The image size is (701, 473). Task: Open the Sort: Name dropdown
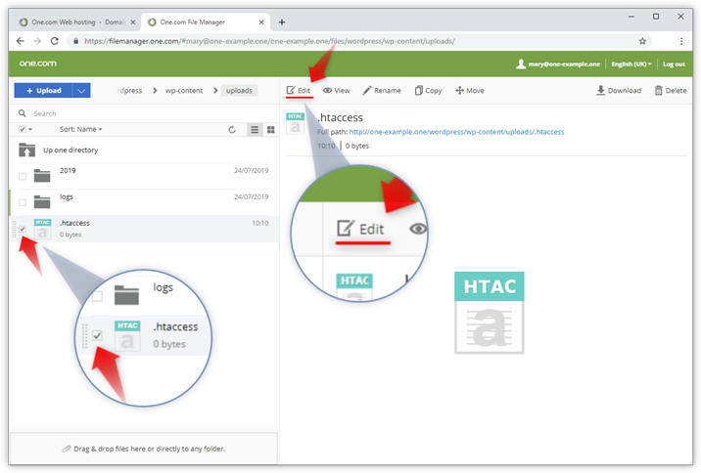(80, 129)
